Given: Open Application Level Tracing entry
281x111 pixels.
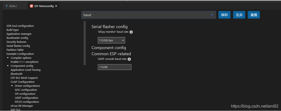Looking at the screenshot, I should [x=26, y=70].
